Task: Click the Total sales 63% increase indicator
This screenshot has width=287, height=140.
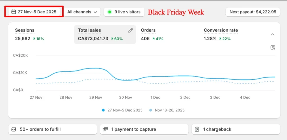Action: tap(117, 39)
